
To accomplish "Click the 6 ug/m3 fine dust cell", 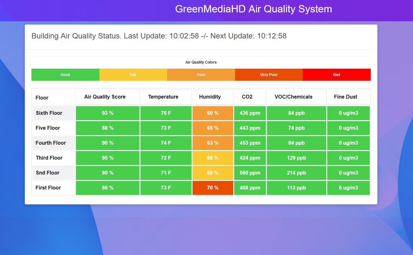I will 349,188.
